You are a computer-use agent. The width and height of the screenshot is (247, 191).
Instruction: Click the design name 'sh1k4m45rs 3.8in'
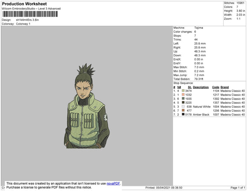28,20
